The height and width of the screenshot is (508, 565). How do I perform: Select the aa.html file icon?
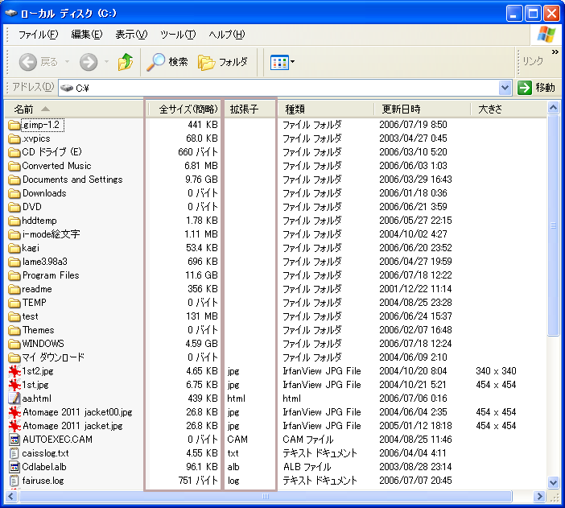click(14, 399)
